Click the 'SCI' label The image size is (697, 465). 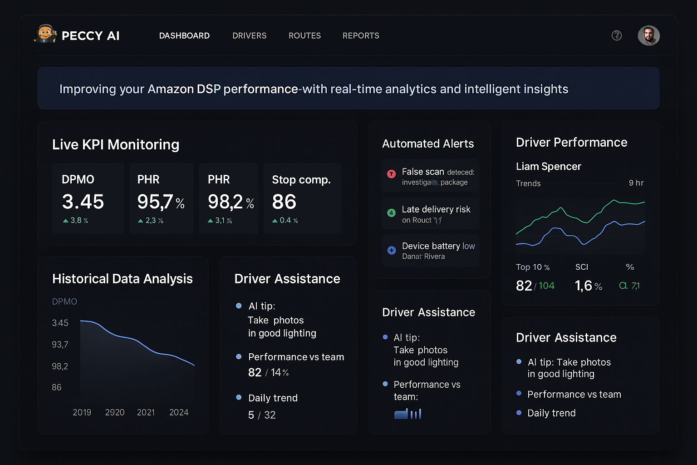point(582,267)
